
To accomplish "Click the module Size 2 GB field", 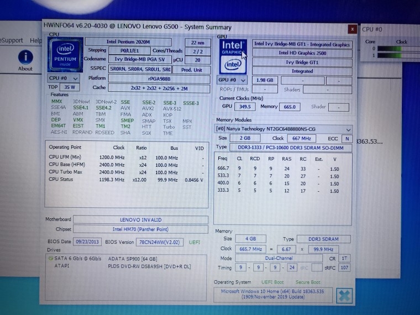I will (x=245, y=138).
